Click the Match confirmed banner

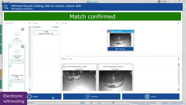92,16
